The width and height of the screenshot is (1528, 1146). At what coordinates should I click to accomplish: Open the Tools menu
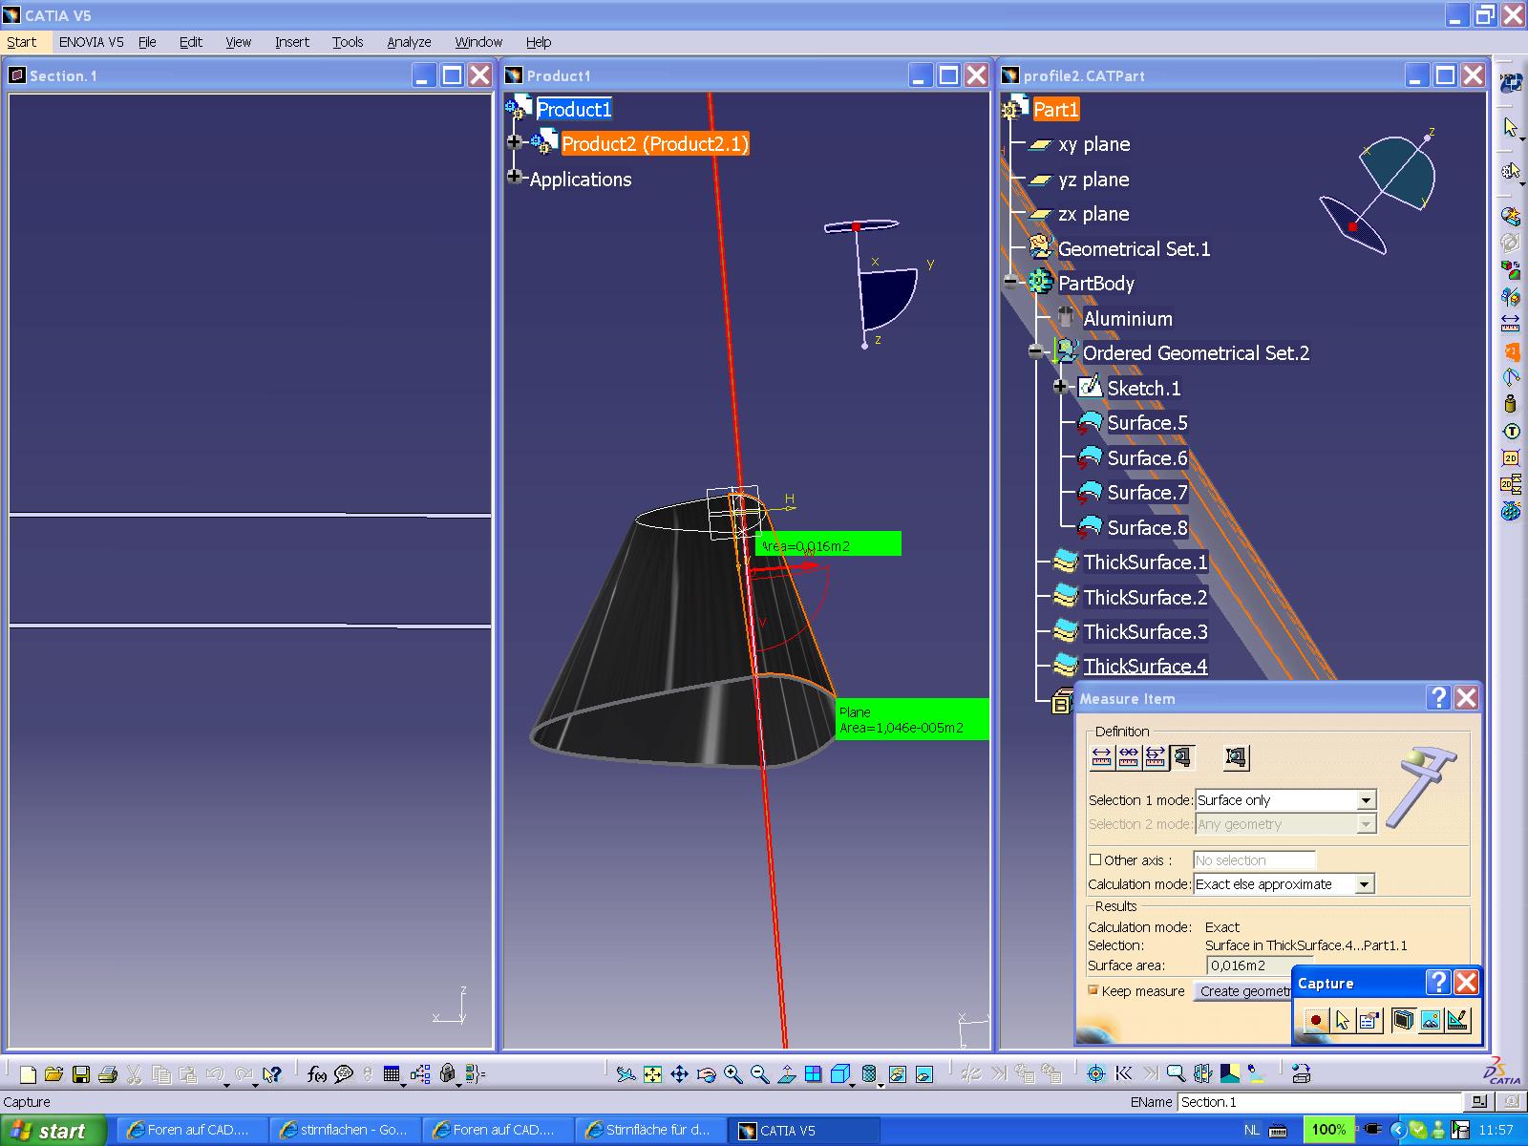(x=348, y=42)
